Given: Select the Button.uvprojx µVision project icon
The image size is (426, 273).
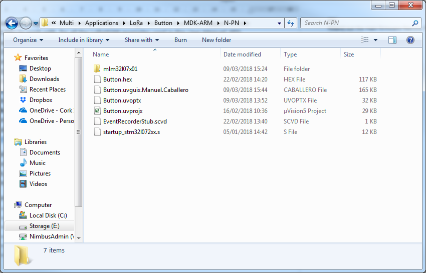Looking at the screenshot, I should pyautogui.click(x=97, y=111).
